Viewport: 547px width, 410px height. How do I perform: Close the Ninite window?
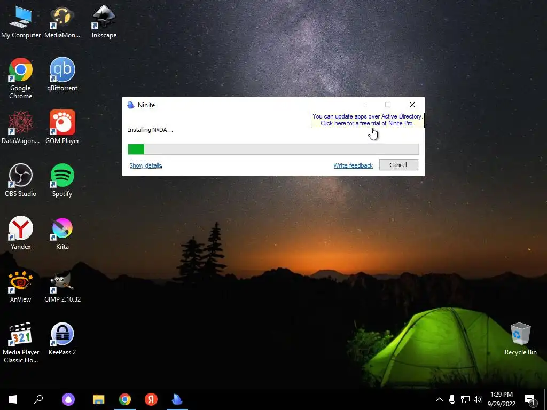412,105
